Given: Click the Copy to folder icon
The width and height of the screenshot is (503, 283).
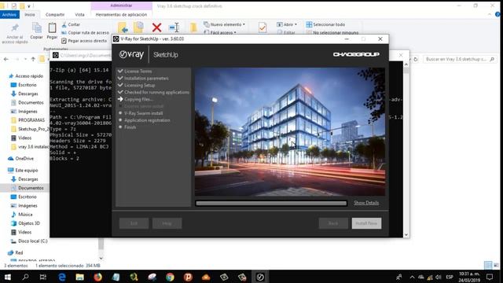Looking at the screenshot, I should coord(139,28).
